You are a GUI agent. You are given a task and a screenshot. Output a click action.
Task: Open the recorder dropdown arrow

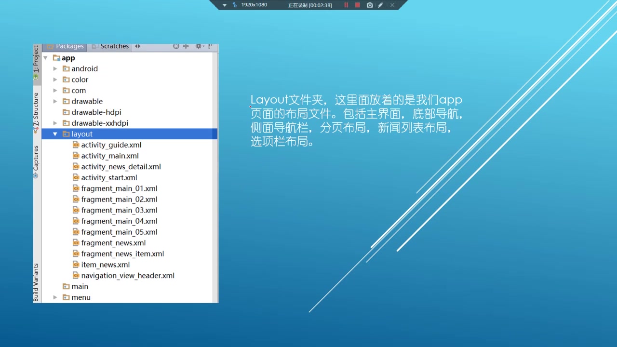click(x=224, y=5)
